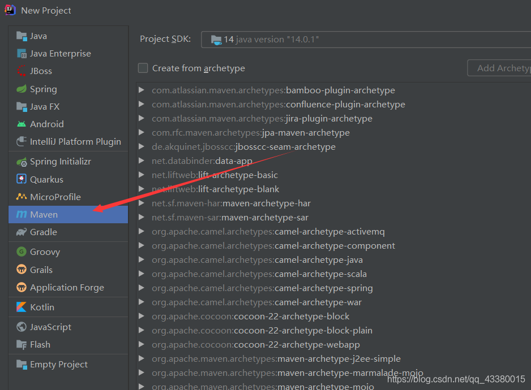Click the IntelliJ Platform Plugin icon

(x=22, y=141)
